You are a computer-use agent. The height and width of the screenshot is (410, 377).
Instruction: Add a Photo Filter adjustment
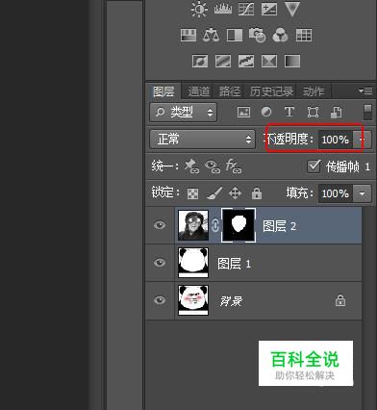click(x=257, y=35)
